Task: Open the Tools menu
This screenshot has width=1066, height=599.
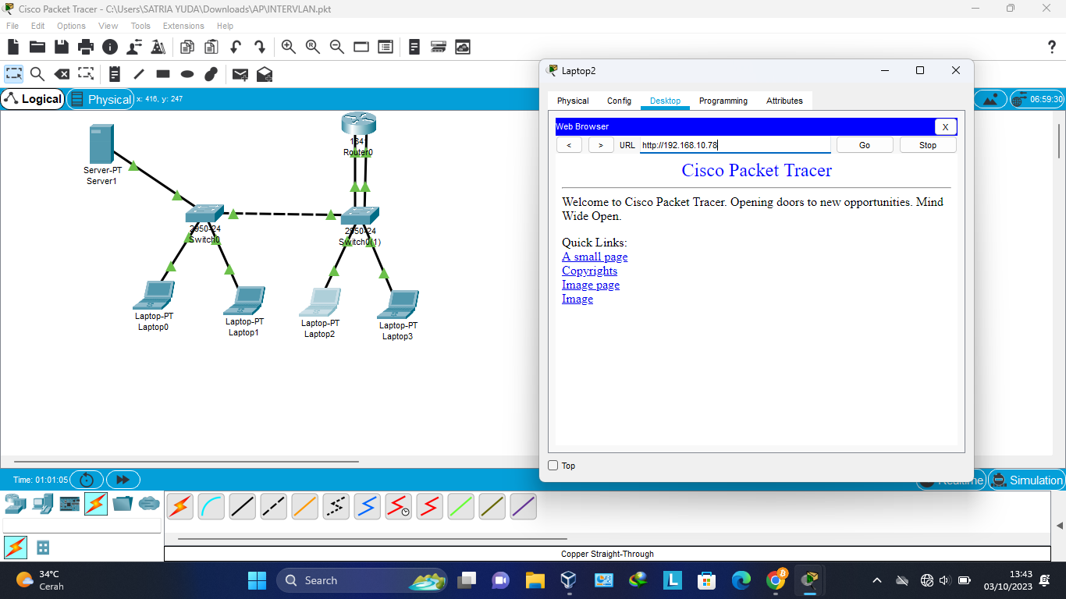Action: click(x=140, y=26)
